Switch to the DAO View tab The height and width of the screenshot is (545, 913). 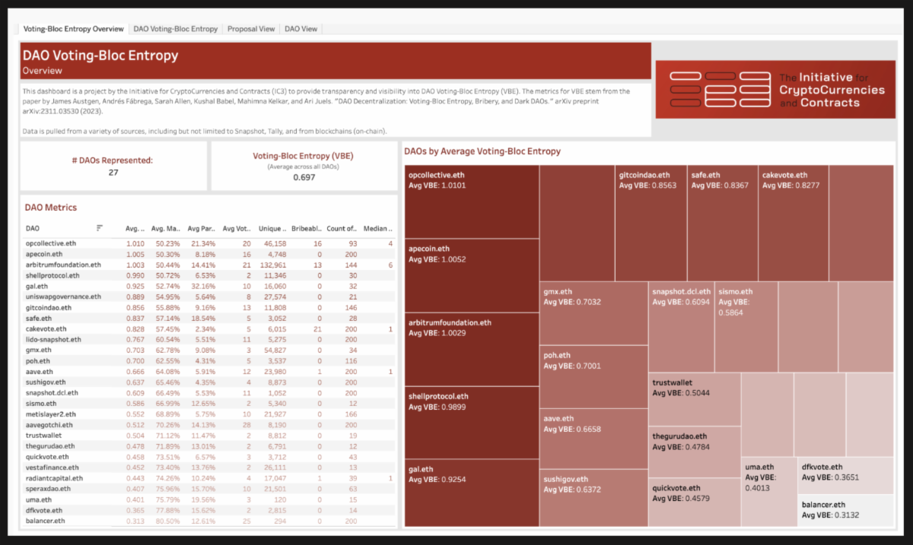pos(301,29)
